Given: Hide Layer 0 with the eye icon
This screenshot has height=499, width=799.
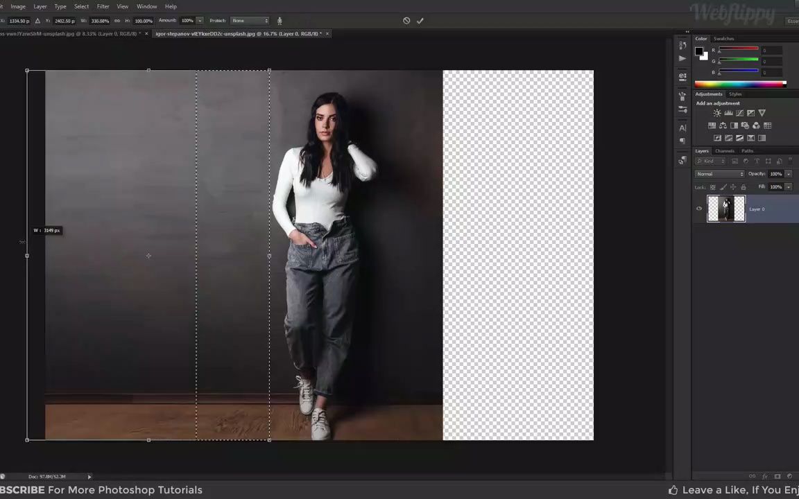Looking at the screenshot, I should (699, 209).
